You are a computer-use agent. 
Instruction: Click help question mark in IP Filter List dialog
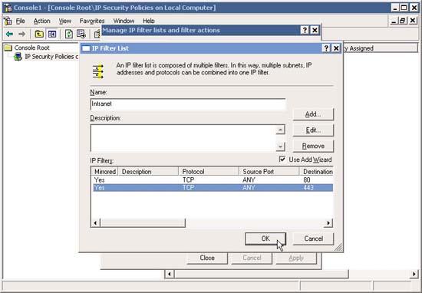point(326,48)
